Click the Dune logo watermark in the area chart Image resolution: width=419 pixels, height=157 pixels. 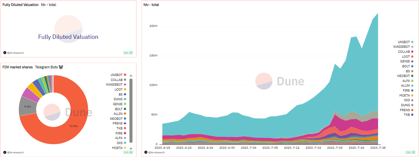(x=279, y=81)
